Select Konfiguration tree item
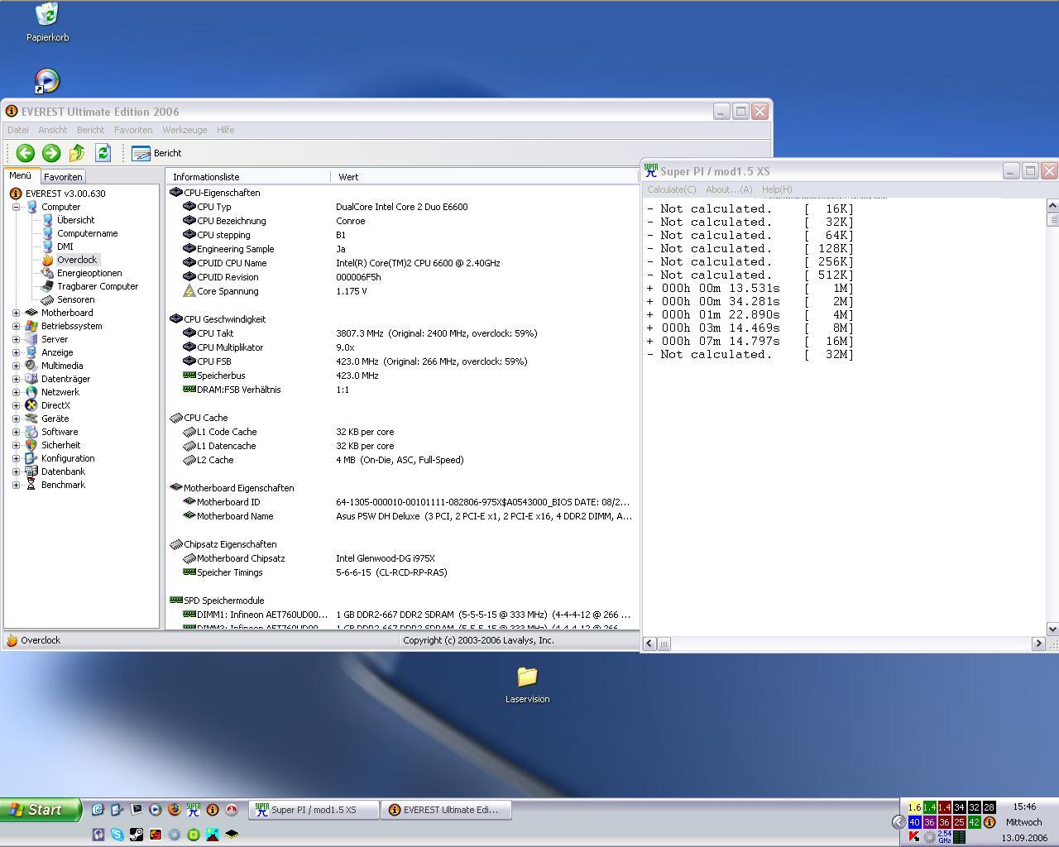 [x=68, y=458]
